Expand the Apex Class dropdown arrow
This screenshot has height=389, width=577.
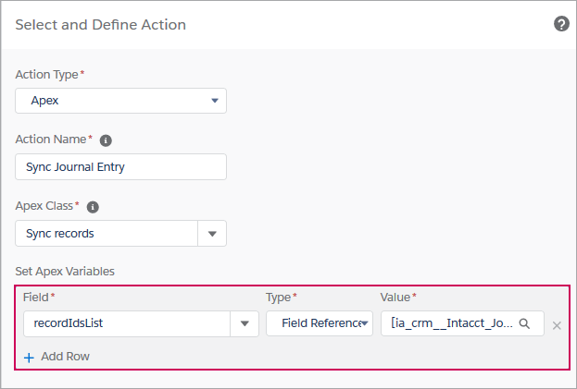212,234
